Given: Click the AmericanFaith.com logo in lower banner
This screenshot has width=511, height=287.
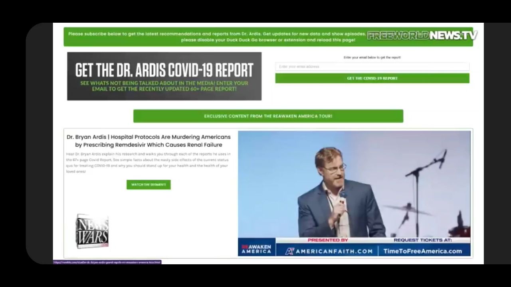Looking at the screenshot, I should [329, 251].
